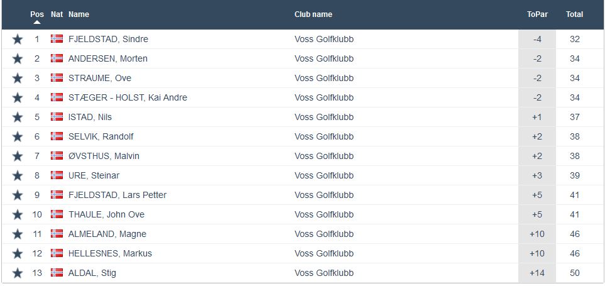Screen dimensions: 605x286
Task: Sort the table by Name column
Action: click(79, 14)
